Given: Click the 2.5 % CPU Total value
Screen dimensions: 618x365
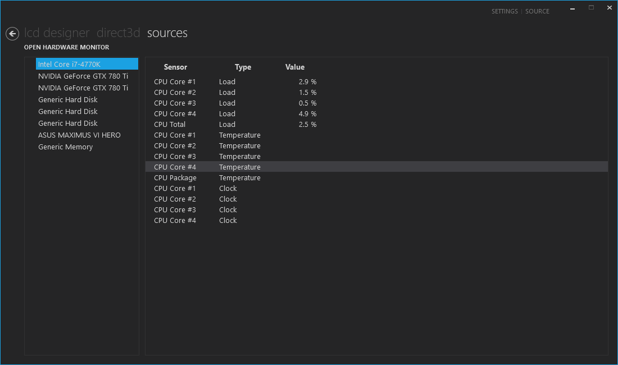Looking at the screenshot, I should click(307, 125).
